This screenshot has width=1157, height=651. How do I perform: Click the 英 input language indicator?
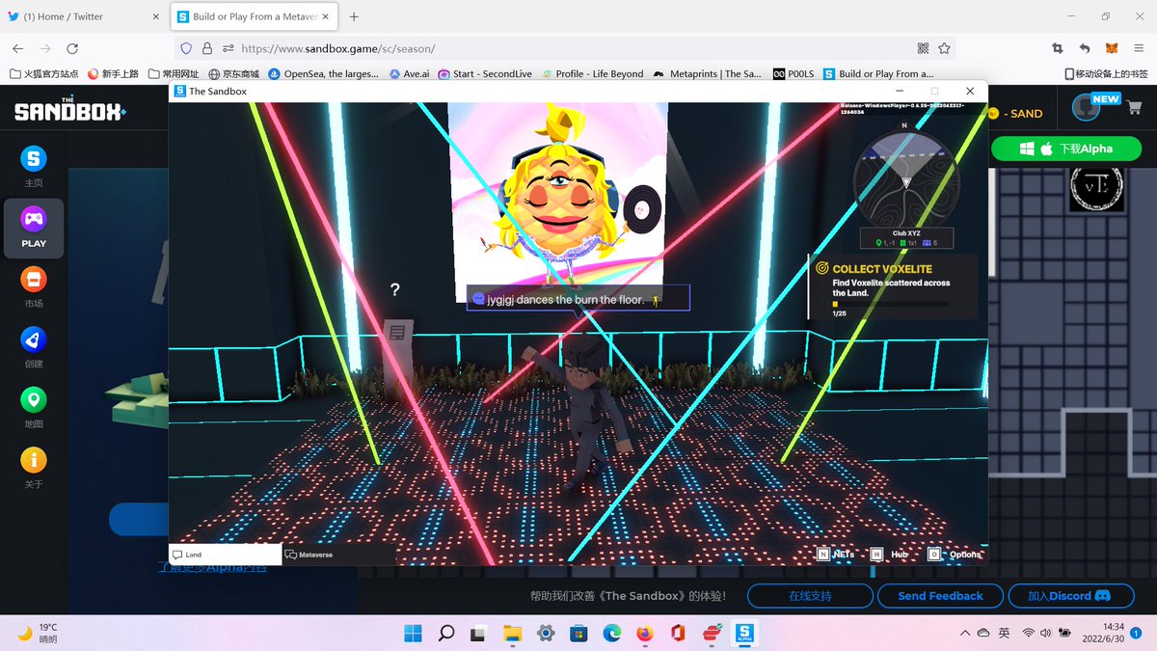(1004, 633)
